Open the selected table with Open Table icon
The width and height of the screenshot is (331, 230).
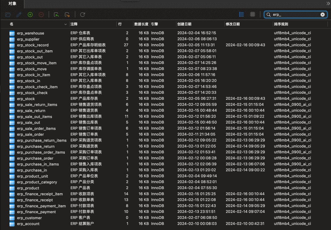click(8, 15)
